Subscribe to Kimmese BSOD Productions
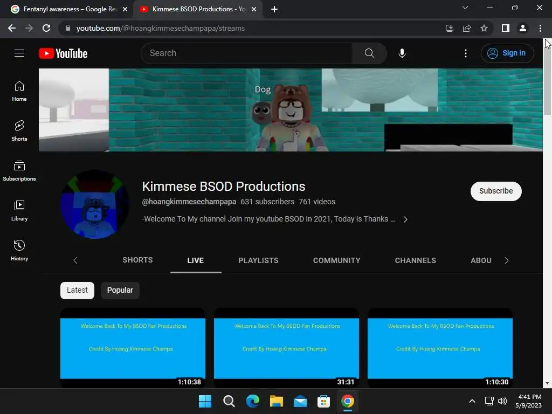 (496, 191)
